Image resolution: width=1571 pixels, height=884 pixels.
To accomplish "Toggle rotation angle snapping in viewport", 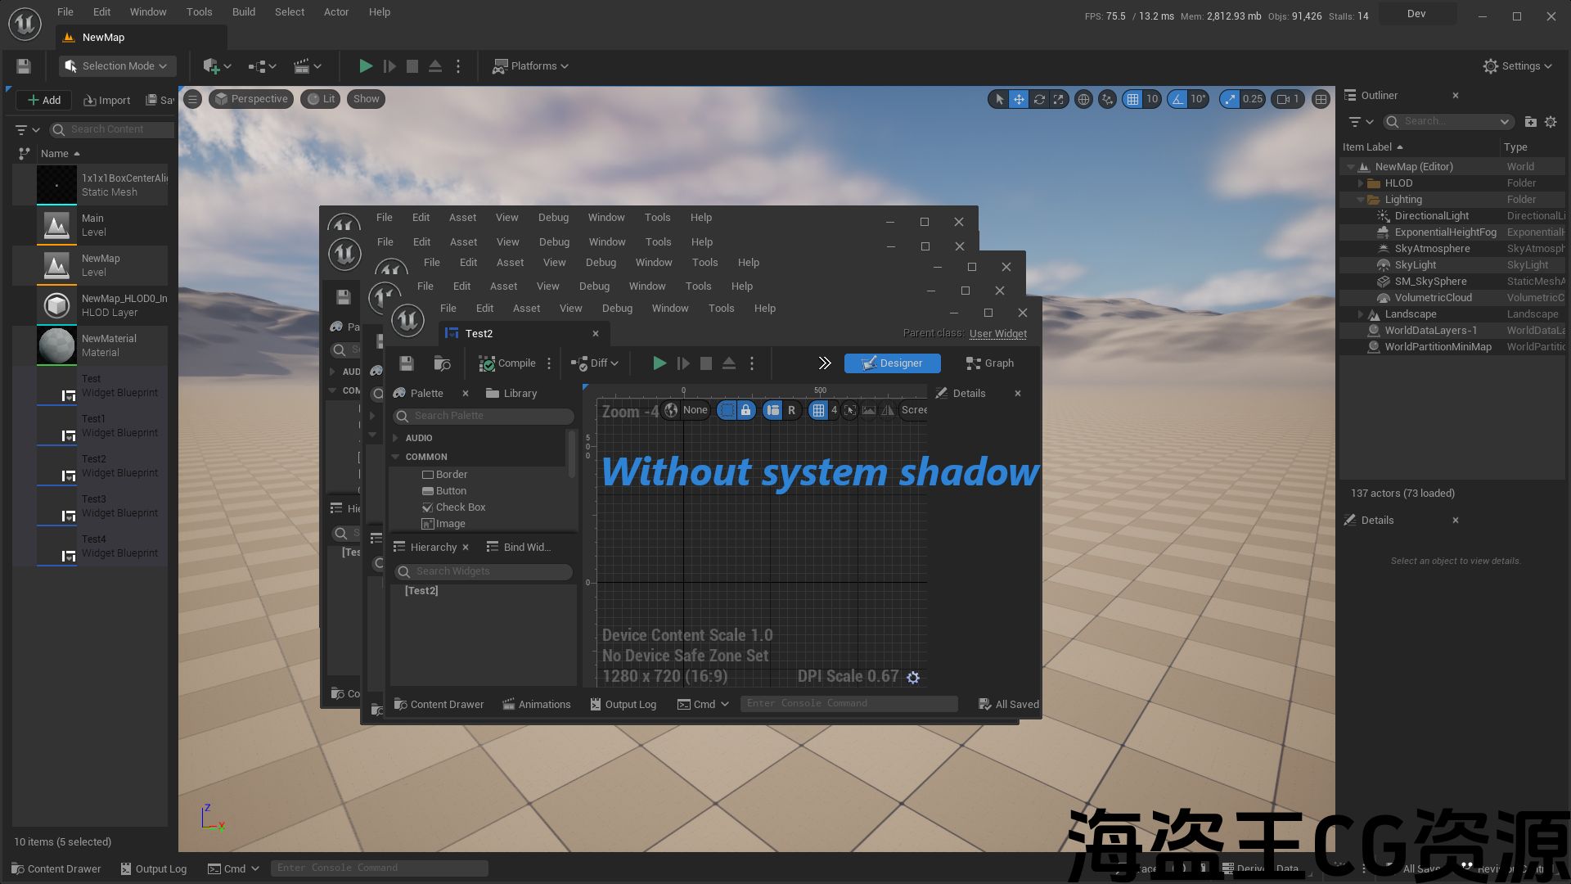I will (1177, 99).
